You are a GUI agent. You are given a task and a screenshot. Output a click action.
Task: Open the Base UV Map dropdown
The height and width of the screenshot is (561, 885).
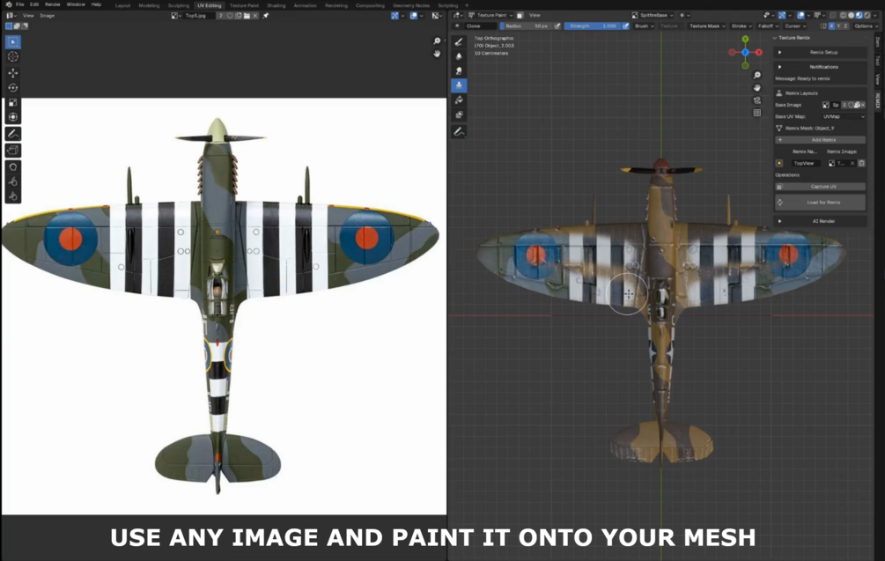tap(844, 116)
